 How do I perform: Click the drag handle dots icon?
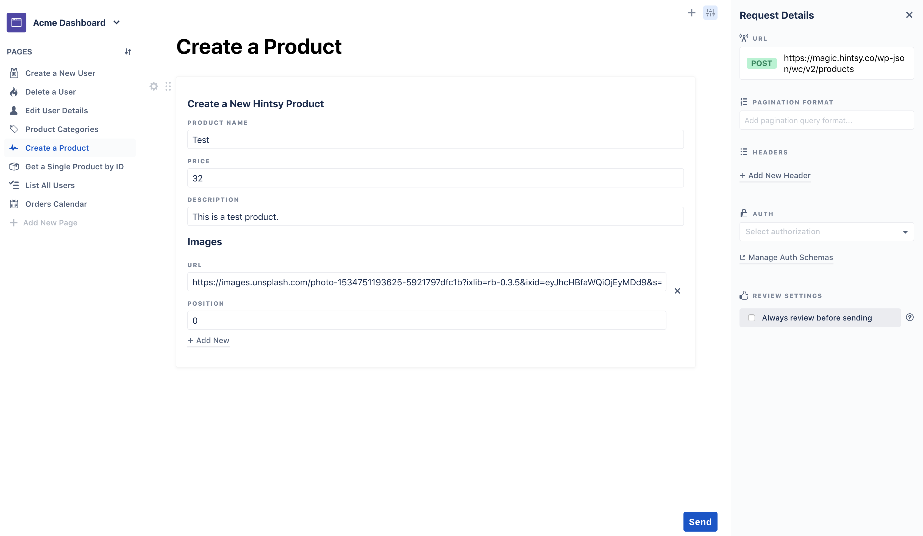[168, 87]
